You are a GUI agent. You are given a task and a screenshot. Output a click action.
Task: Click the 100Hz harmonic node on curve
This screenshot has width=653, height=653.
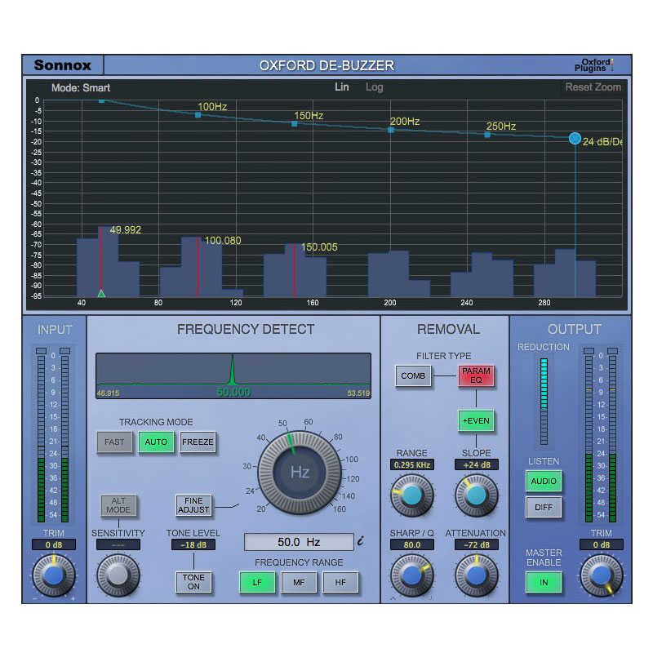tap(198, 115)
